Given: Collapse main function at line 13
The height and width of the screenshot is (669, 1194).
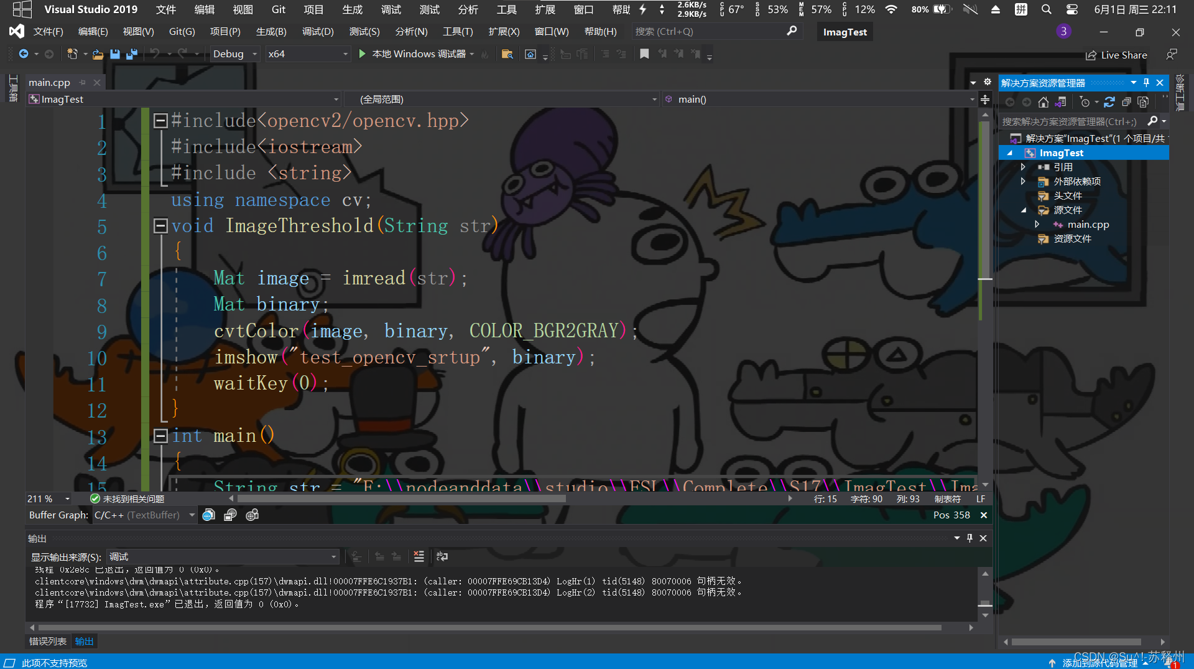Looking at the screenshot, I should point(160,436).
